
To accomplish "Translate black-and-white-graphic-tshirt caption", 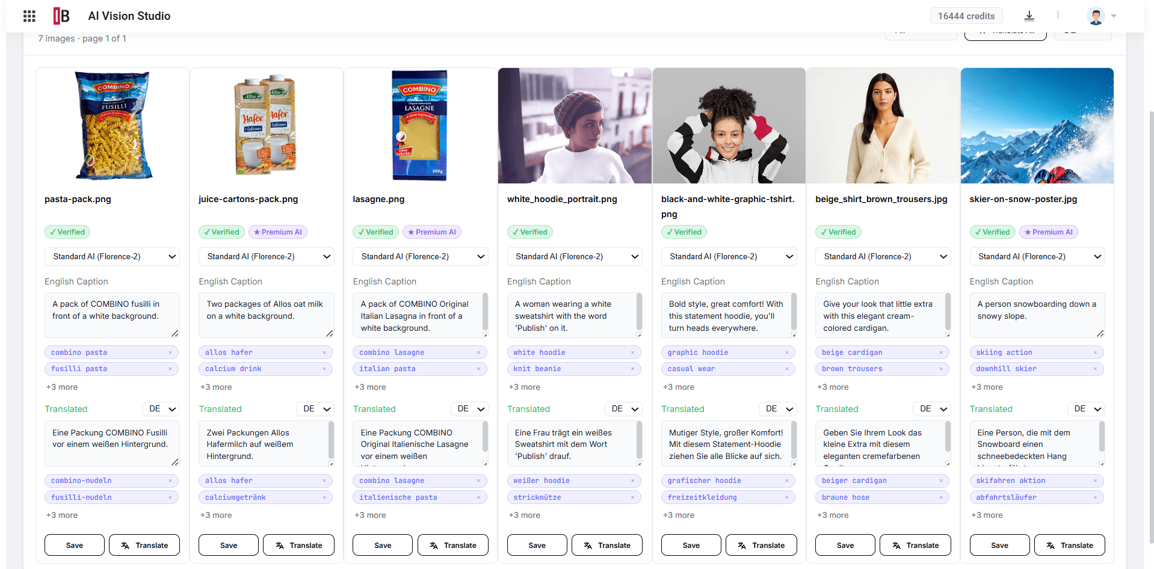I will [761, 546].
